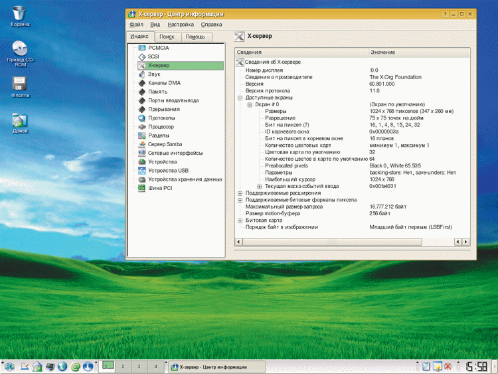
Task: Switch to virtual desktop 3
Action: (139, 367)
